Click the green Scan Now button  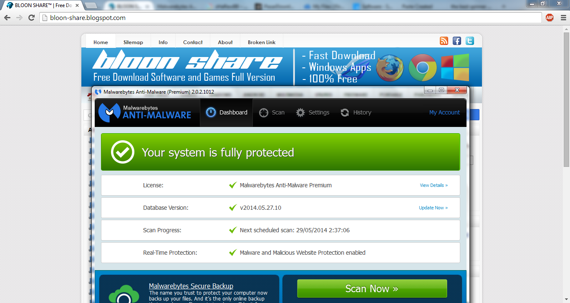pyautogui.click(x=372, y=288)
